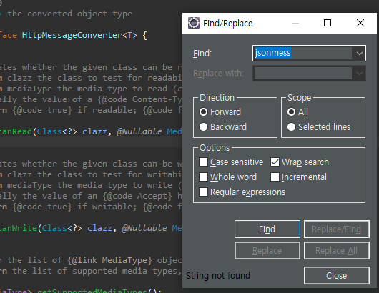Click the Eclipse icon in Find/Replace title bar
The width and height of the screenshot is (379, 293).
194,23
